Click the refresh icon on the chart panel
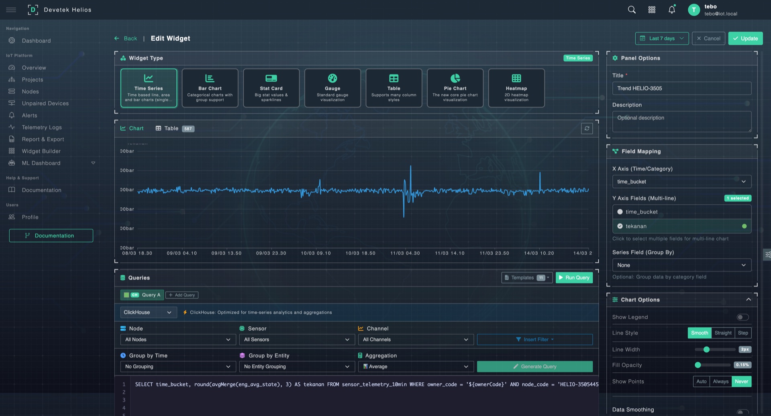Viewport: 771px width, 416px height. 587,128
